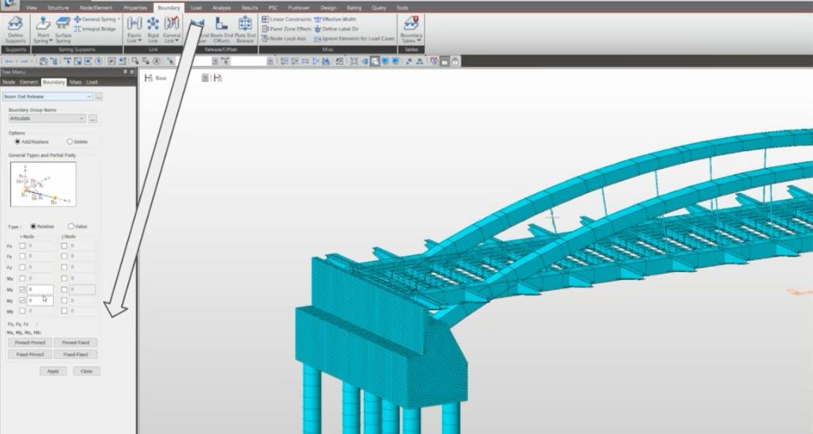
Task: Click the Define Supports icon
Action: (15, 25)
